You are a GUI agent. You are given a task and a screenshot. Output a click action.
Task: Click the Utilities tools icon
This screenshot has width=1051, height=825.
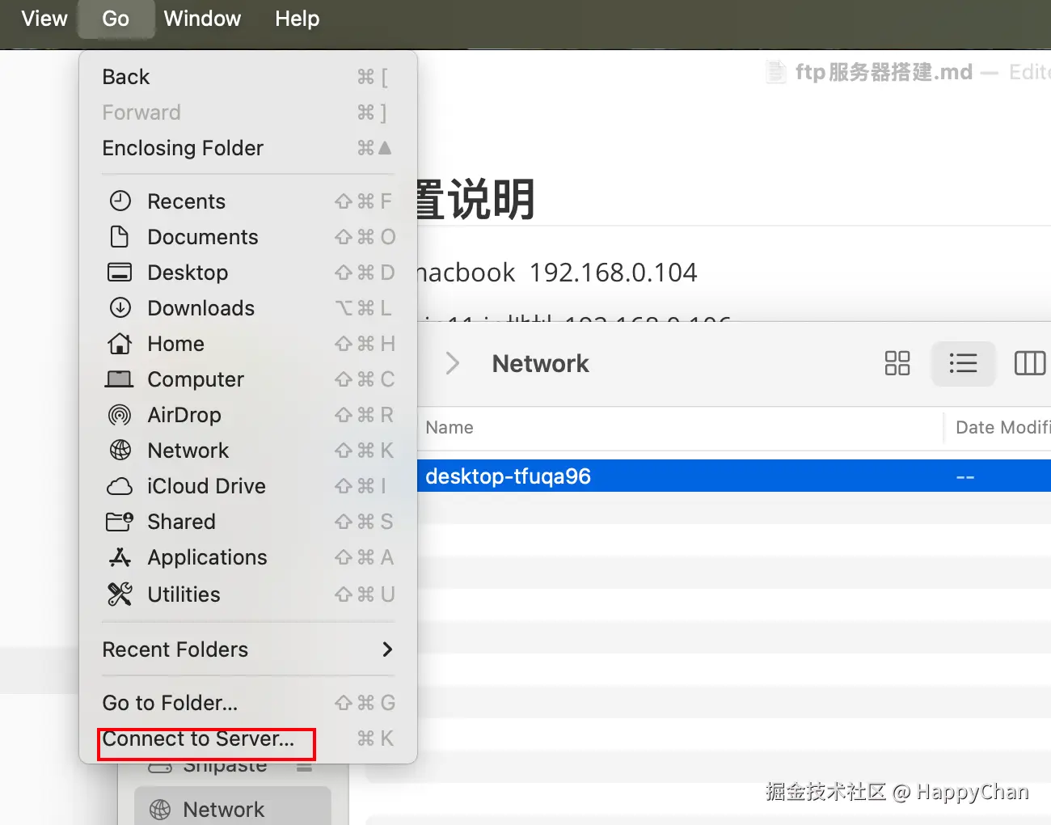pos(120,594)
